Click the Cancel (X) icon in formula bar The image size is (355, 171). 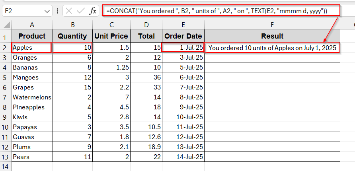70,11
